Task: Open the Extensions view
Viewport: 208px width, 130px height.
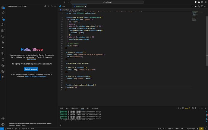Action: [x=3, y=30]
